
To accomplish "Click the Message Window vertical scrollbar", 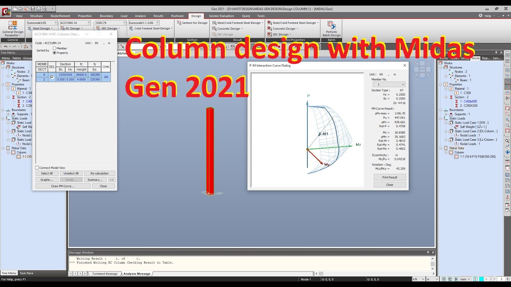I will click(432, 263).
